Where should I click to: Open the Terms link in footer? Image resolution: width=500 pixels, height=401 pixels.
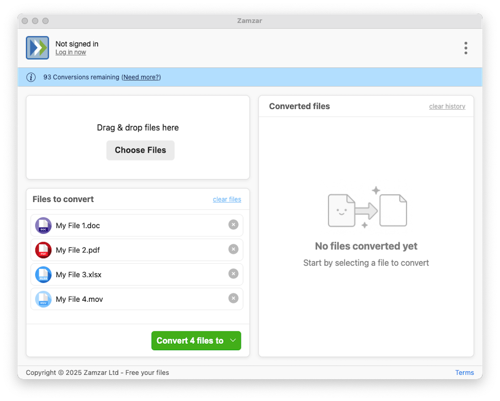(464, 373)
